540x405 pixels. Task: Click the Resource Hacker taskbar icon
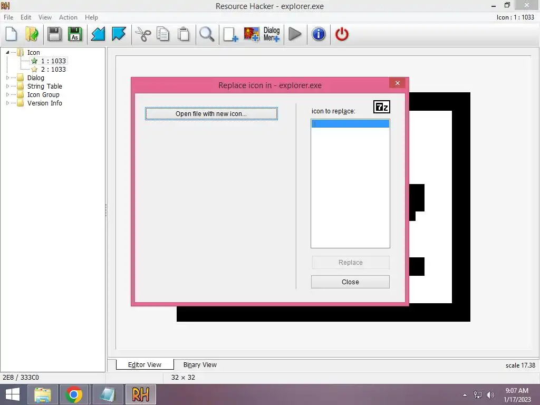coord(140,394)
